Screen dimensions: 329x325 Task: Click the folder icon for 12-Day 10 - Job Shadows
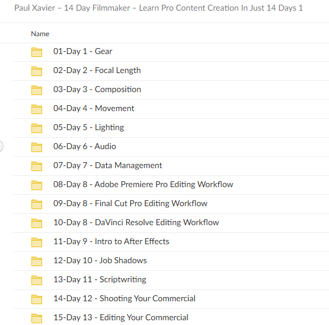point(37,261)
